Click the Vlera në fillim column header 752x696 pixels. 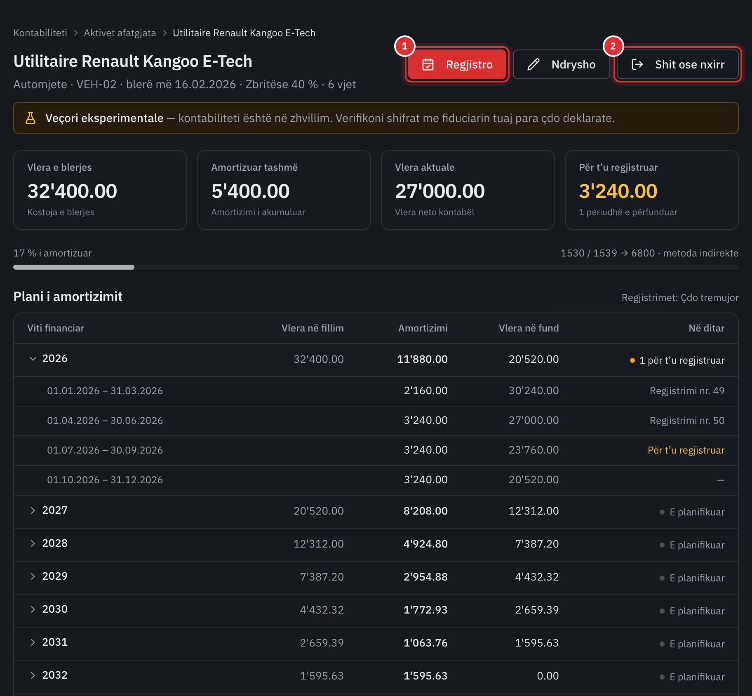click(313, 328)
